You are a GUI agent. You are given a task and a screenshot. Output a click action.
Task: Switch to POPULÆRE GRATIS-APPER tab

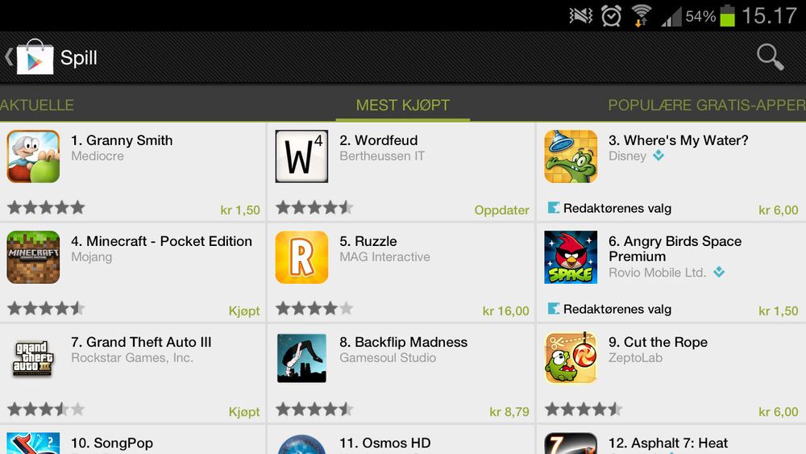pyautogui.click(x=707, y=105)
